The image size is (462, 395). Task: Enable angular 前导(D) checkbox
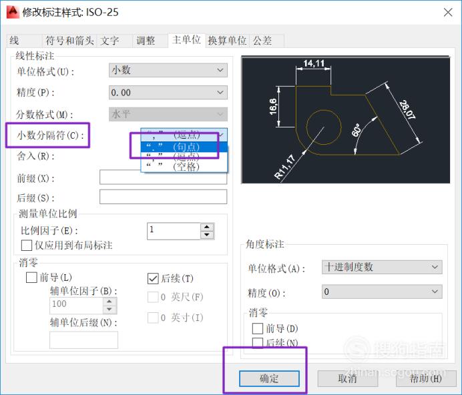click(258, 328)
